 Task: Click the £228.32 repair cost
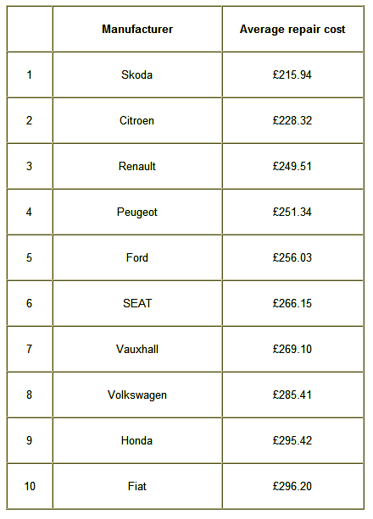(x=292, y=120)
